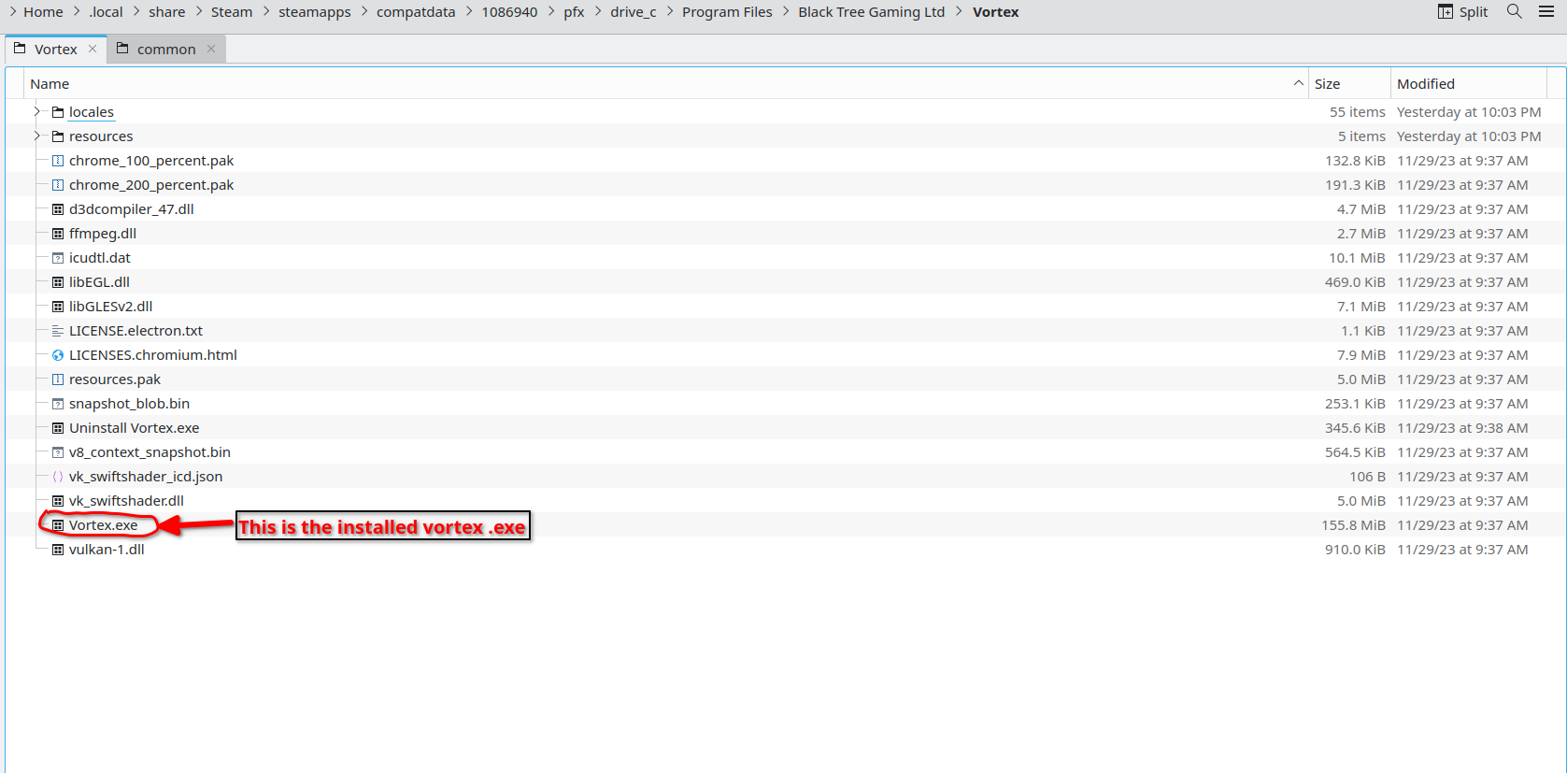The height and width of the screenshot is (773, 1567).
Task: Click the d3dcompiler_47.dll file icon
Action: (58, 209)
